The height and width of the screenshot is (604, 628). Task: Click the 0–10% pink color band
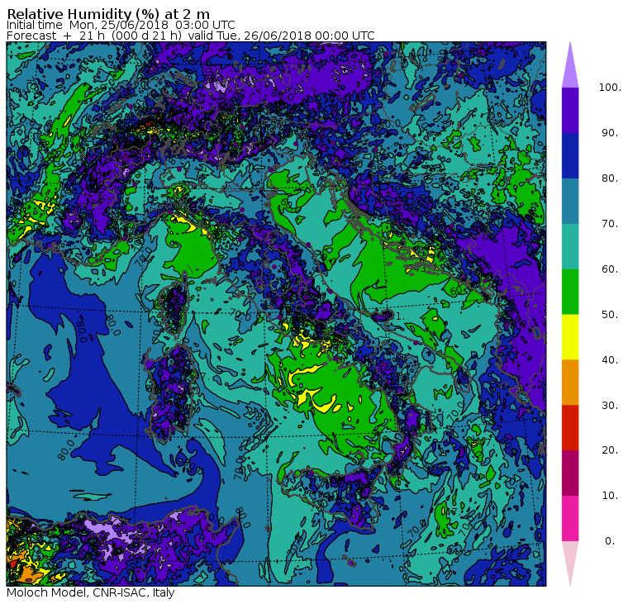click(x=570, y=519)
